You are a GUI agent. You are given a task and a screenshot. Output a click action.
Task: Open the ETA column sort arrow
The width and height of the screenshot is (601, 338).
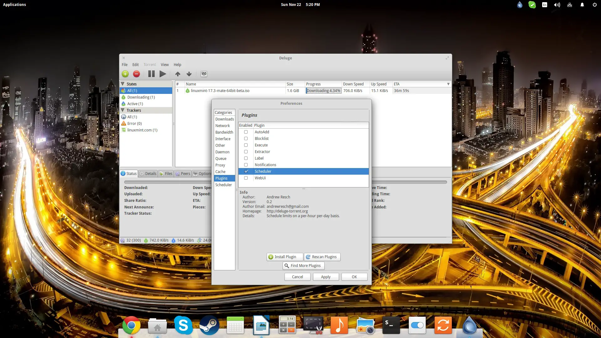click(x=448, y=84)
